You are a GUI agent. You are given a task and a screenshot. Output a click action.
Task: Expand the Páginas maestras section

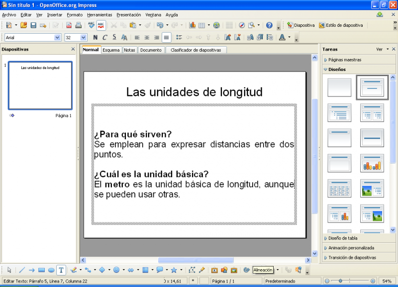pos(359,60)
